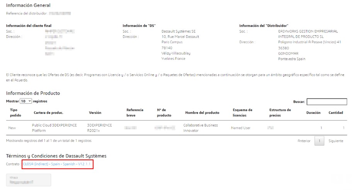Select 'Términos y Condiciones de Dassault Systèmes' heading
The width and height of the screenshot is (352, 190).
point(56,156)
